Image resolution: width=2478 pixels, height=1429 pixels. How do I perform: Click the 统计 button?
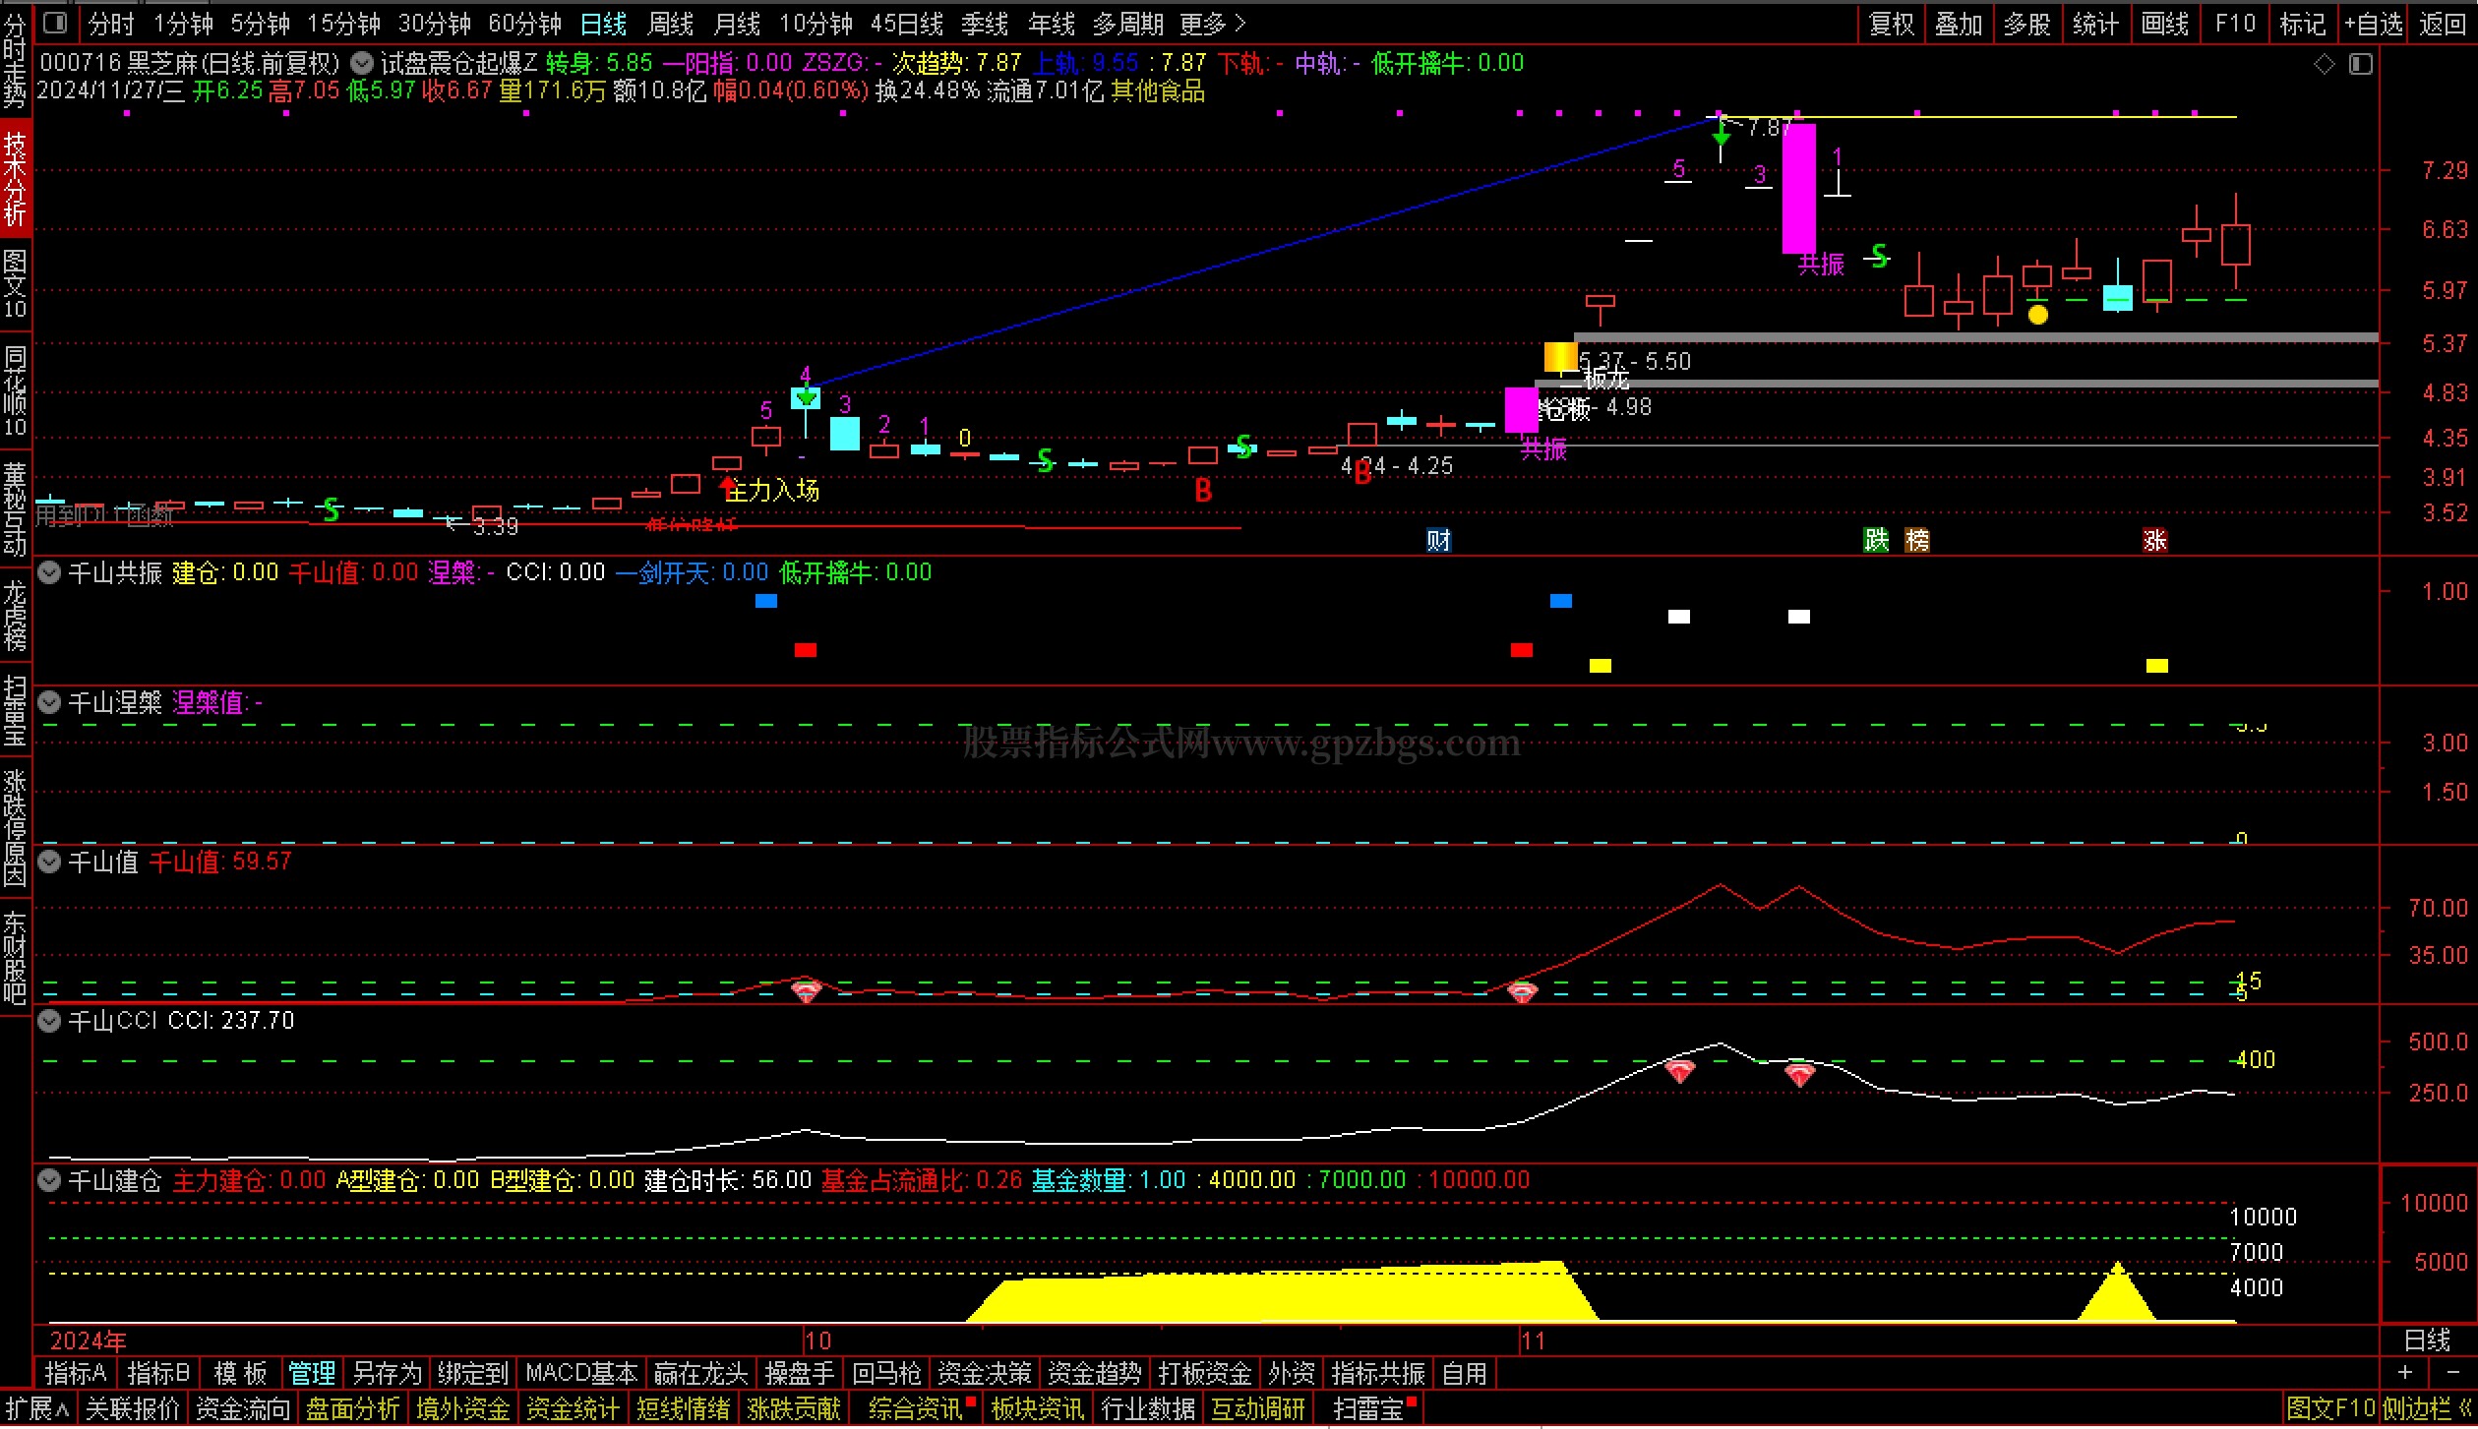point(2095,23)
